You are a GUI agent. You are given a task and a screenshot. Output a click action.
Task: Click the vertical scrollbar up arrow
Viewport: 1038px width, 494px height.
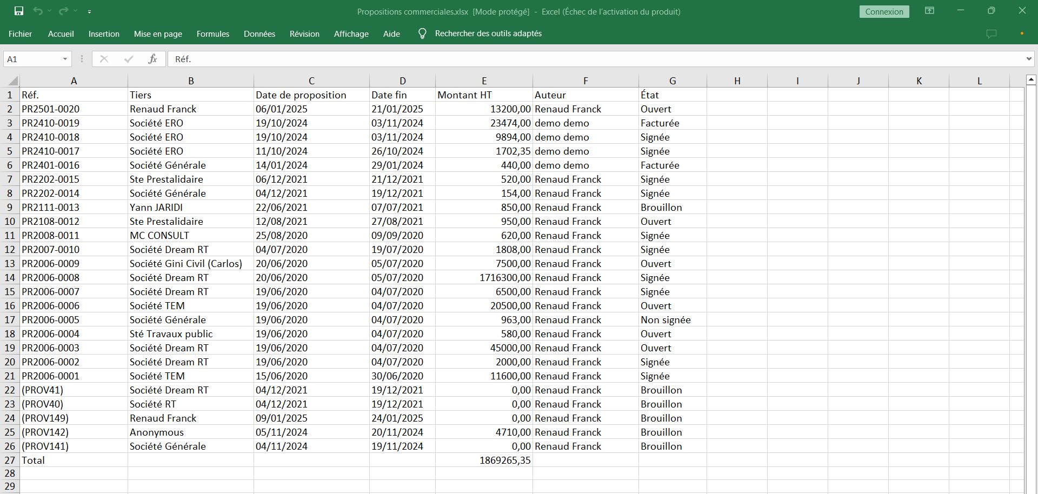coord(1030,80)
